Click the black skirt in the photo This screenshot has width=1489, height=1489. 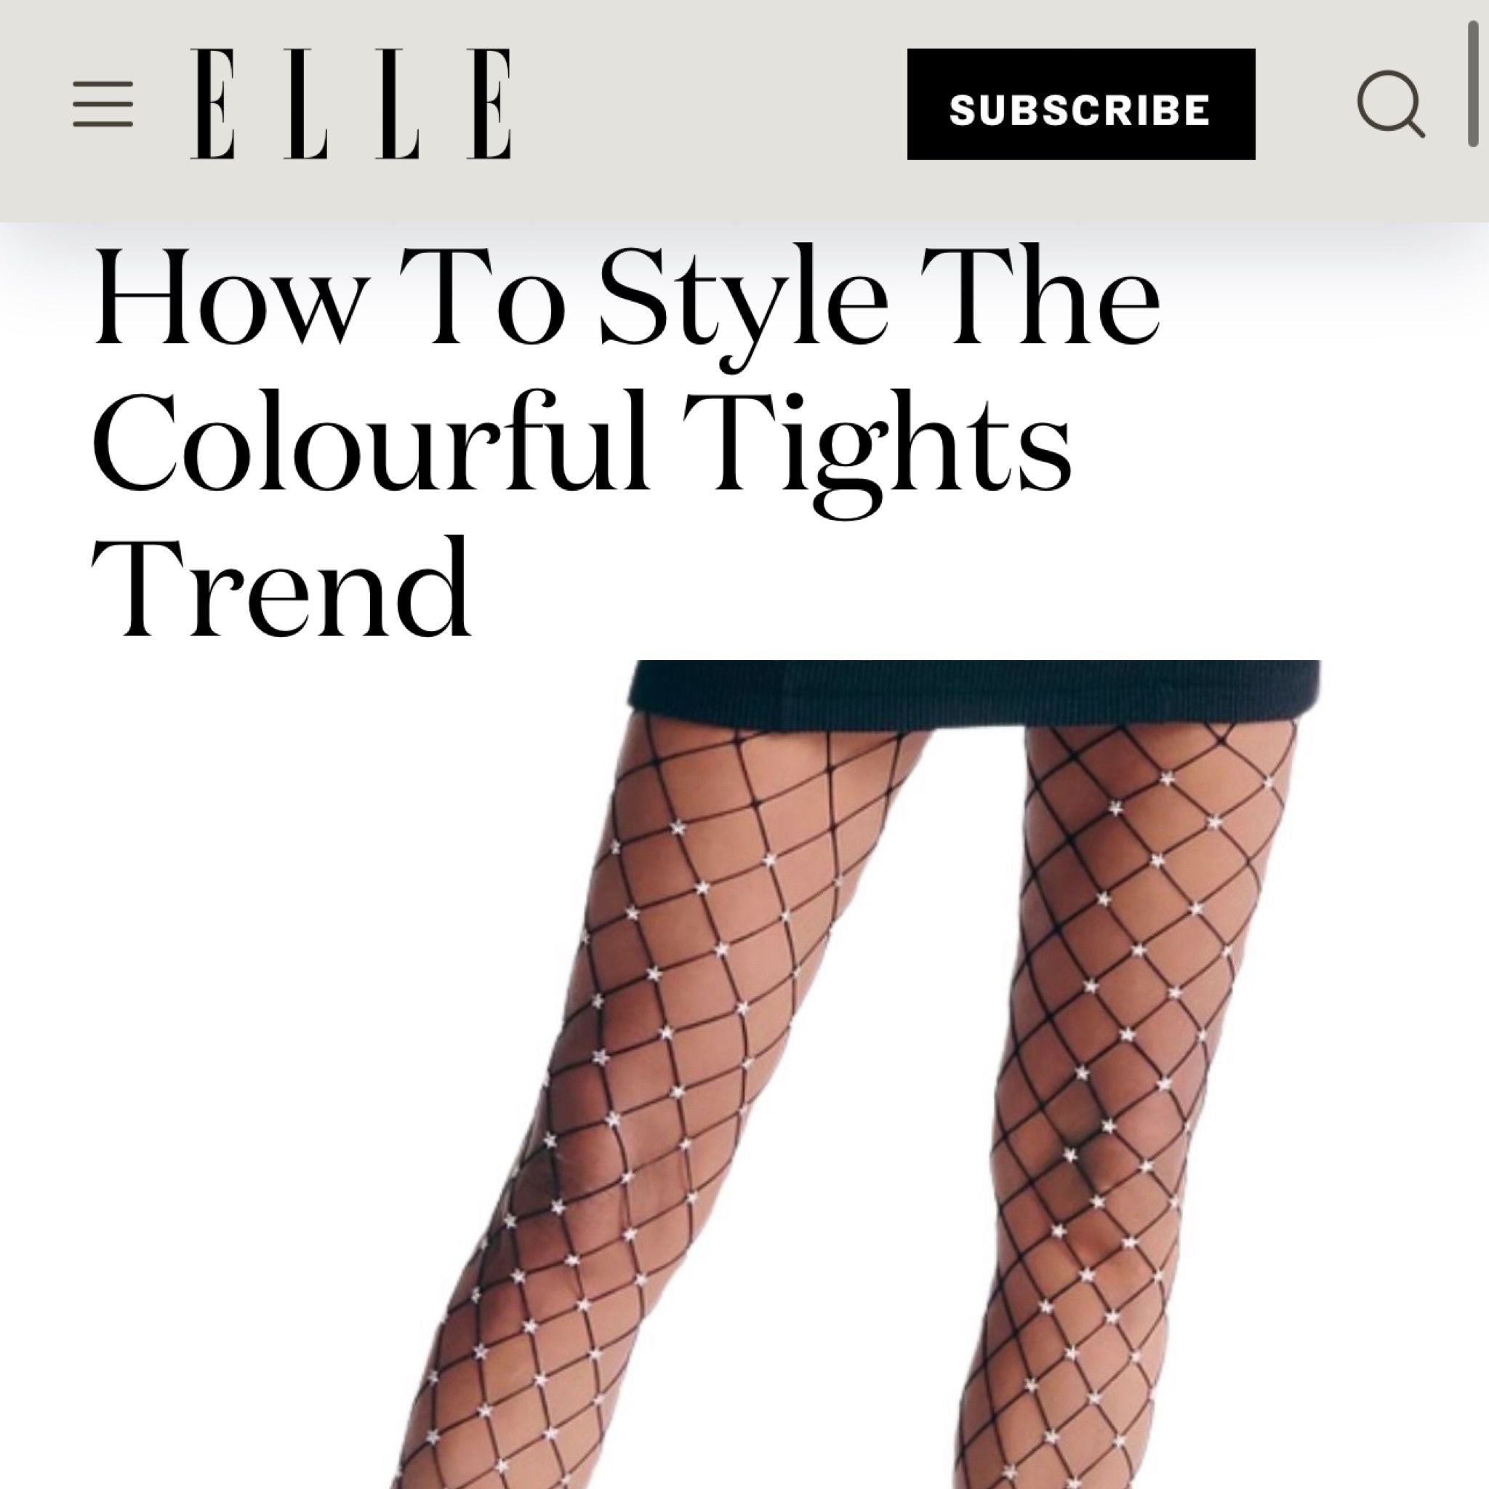tap(975, 694)
